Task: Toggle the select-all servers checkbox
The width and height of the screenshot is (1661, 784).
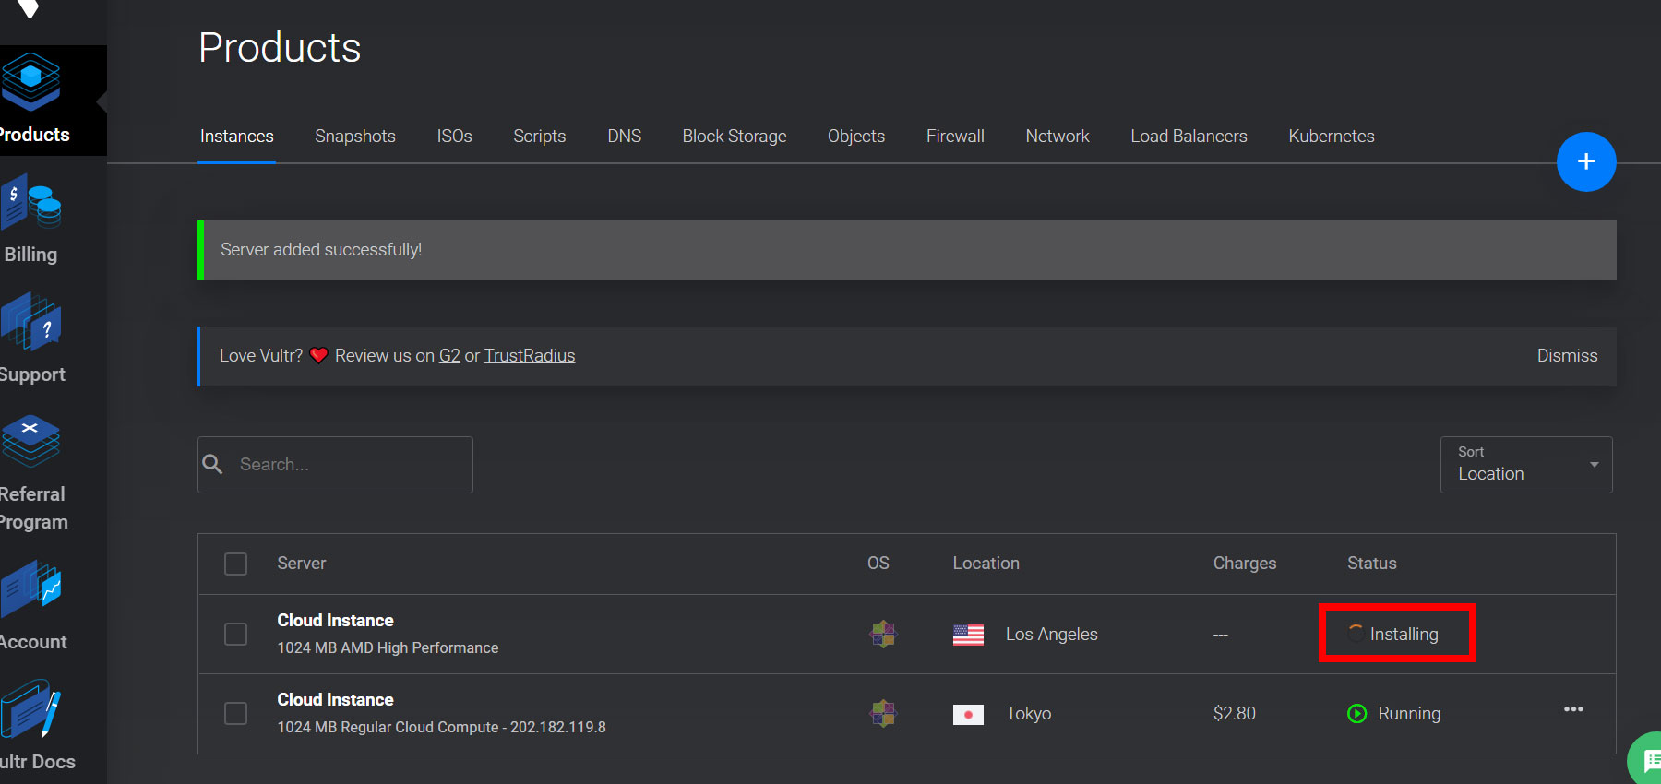Action: coord(236,564)
